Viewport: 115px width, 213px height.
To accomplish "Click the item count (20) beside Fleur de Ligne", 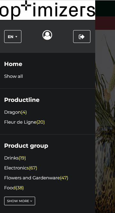I will pyautogui.click(x=41, y=122).
